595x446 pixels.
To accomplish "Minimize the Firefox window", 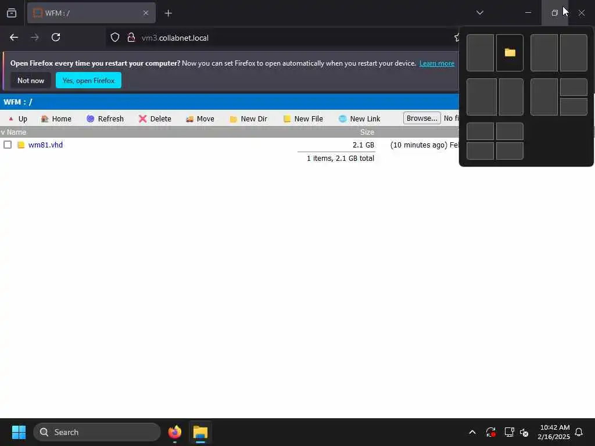I will pyautogui.click(x=528, y=13).
